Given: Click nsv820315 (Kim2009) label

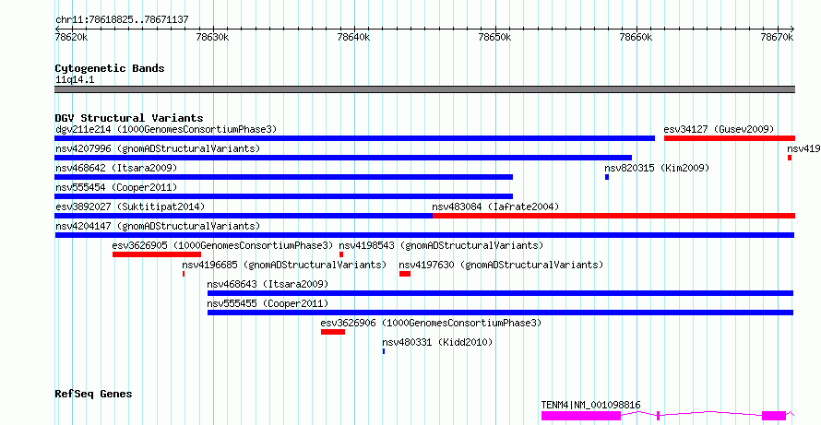Looking at the screenshot, I should click(x=657, y=168).
